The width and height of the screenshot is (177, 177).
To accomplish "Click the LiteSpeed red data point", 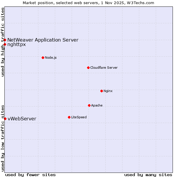I will click(x=69, y=117).
